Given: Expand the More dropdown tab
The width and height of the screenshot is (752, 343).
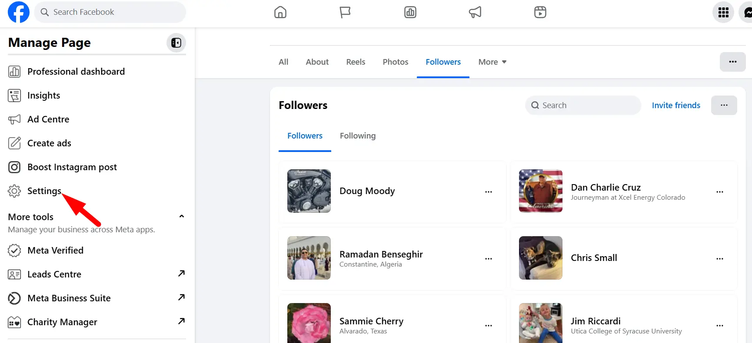Looking at the screenshot, I should click(492, 62).
